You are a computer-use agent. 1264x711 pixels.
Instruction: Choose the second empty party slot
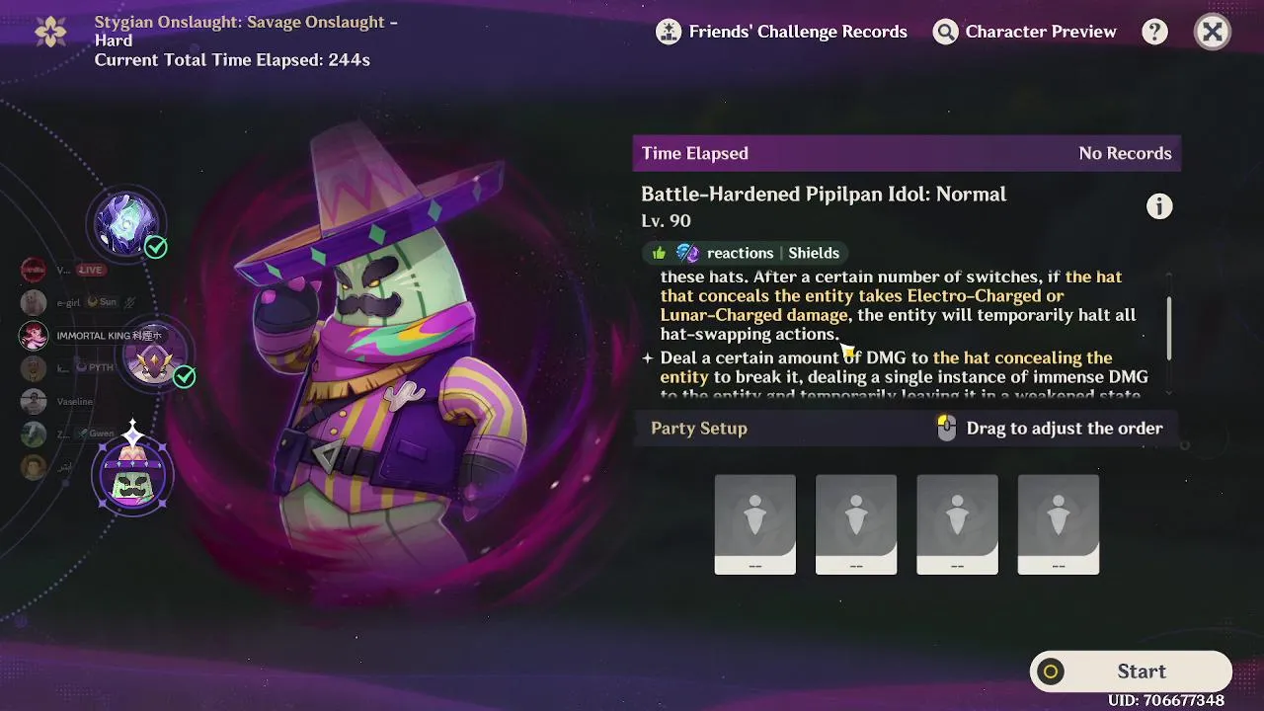click(x=856, y=524)
